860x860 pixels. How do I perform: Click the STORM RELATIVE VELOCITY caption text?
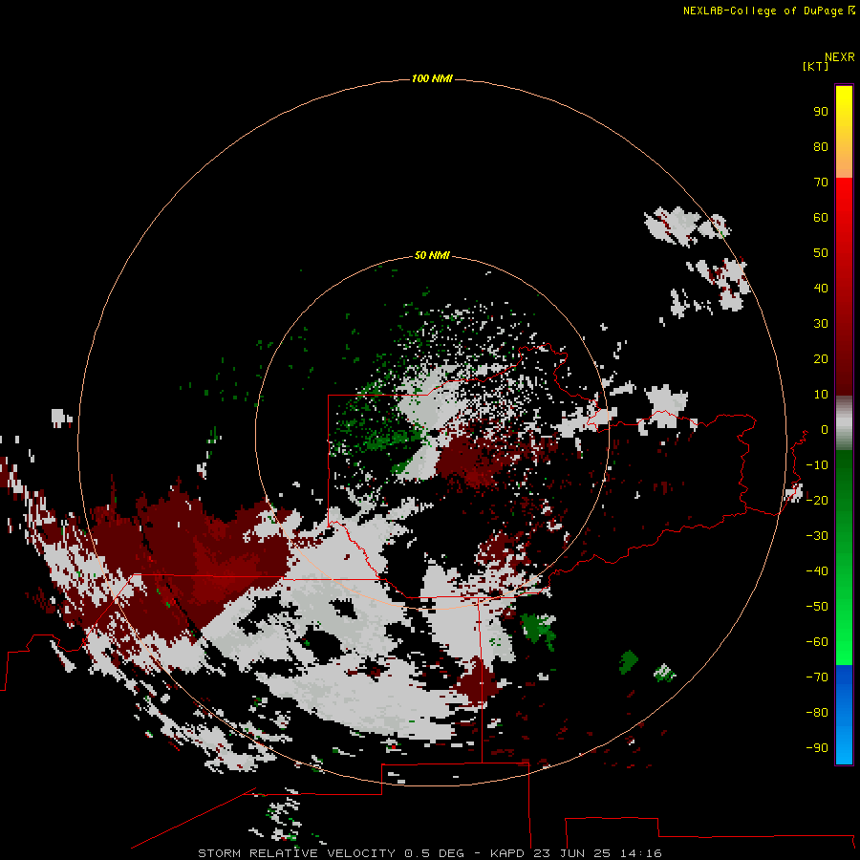point(296,853)
